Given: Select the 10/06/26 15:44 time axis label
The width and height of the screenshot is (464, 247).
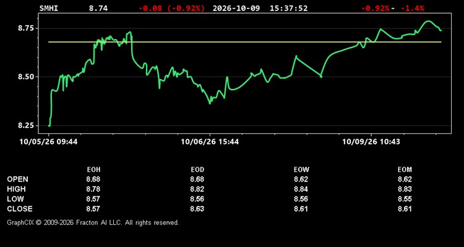Looking at the screenshot, I should click(210, 142).
